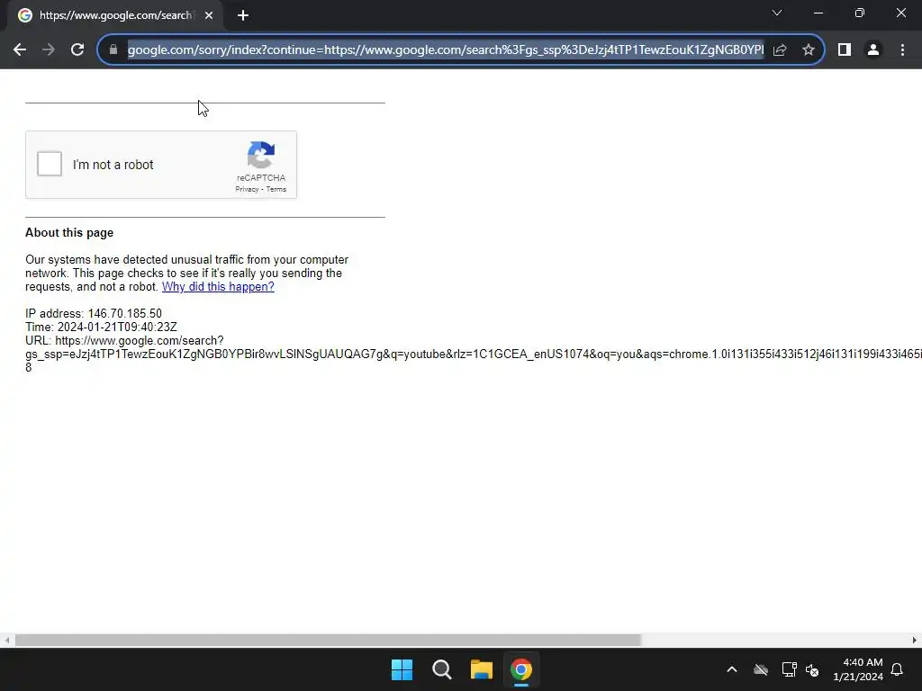Show hidden system tray icons

click(x=732, y=669)
